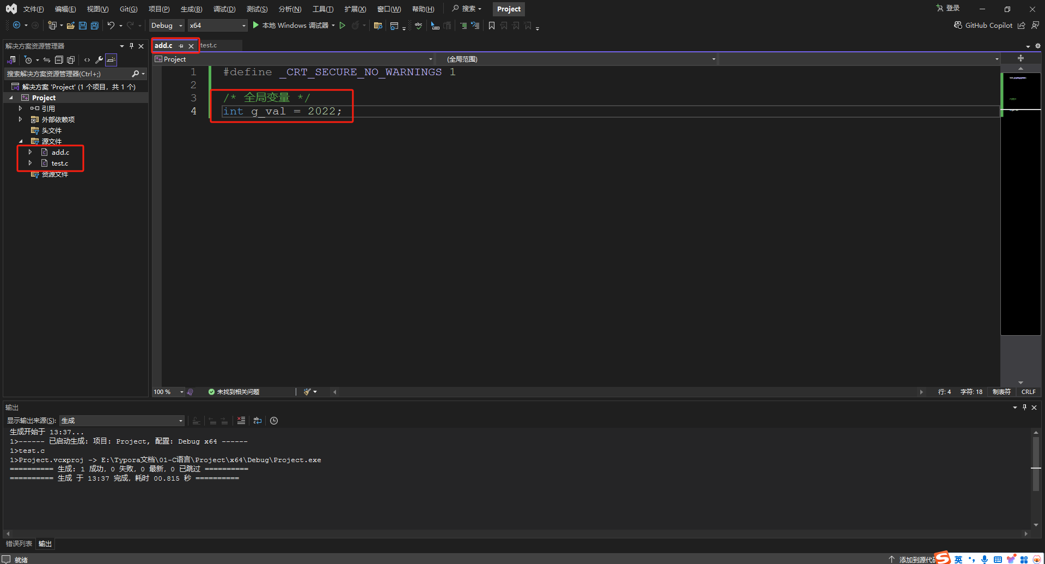1045x564 pixels.
Task: Click the clock timestamp icon in Output toolbar
Action: pos(274,421)
